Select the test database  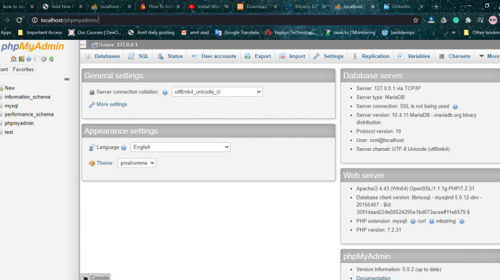(x=9, y=132)
